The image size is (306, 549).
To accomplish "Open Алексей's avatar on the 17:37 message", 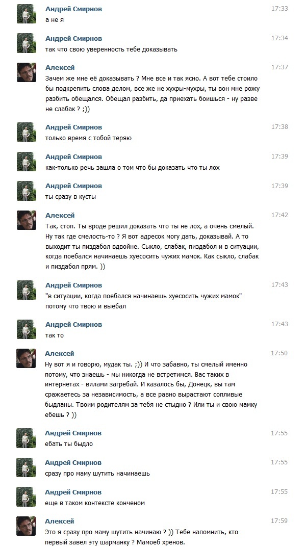I will coord(26,72).
